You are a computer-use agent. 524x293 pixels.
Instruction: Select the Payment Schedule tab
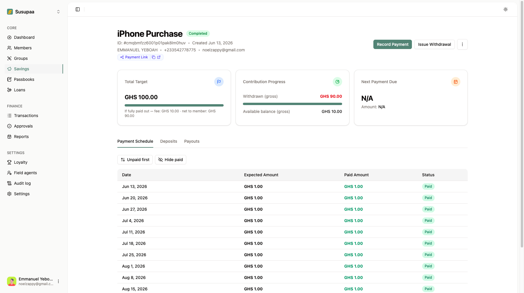pos(135,141)
